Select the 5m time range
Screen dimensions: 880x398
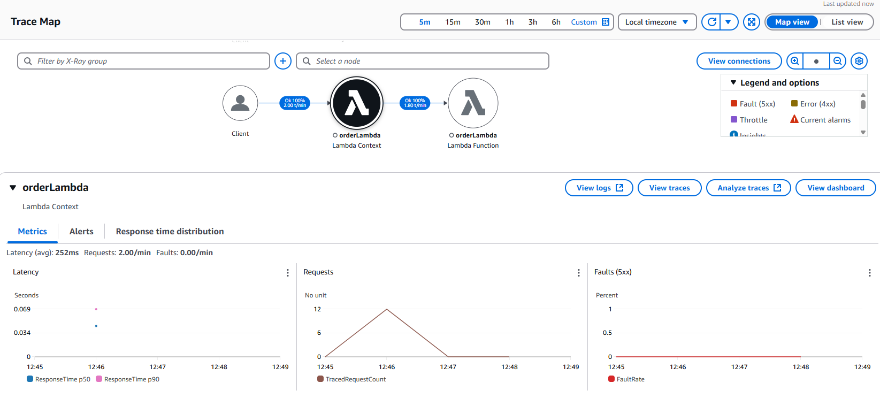click(425, 22)
